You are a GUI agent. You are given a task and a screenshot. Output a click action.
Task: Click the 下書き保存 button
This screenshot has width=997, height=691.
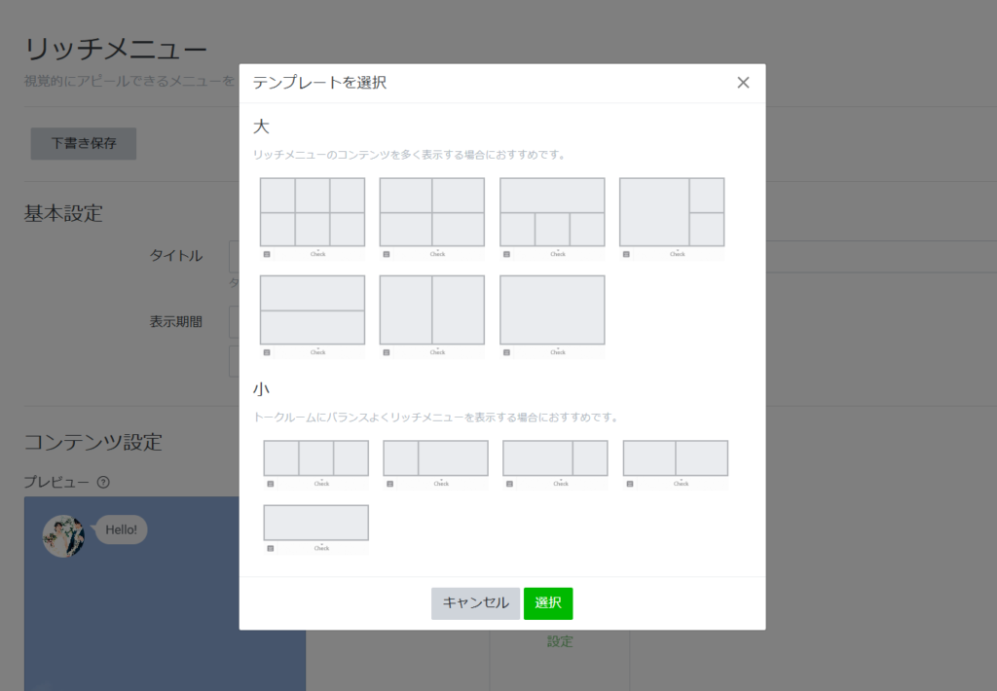(84, 143)
